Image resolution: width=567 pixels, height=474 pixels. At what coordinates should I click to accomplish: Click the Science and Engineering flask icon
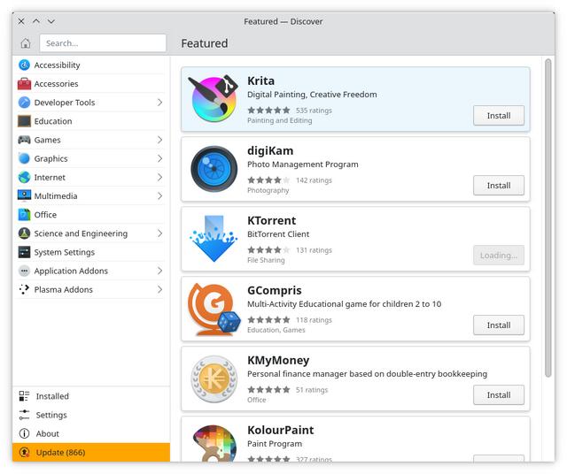point(24,233)
